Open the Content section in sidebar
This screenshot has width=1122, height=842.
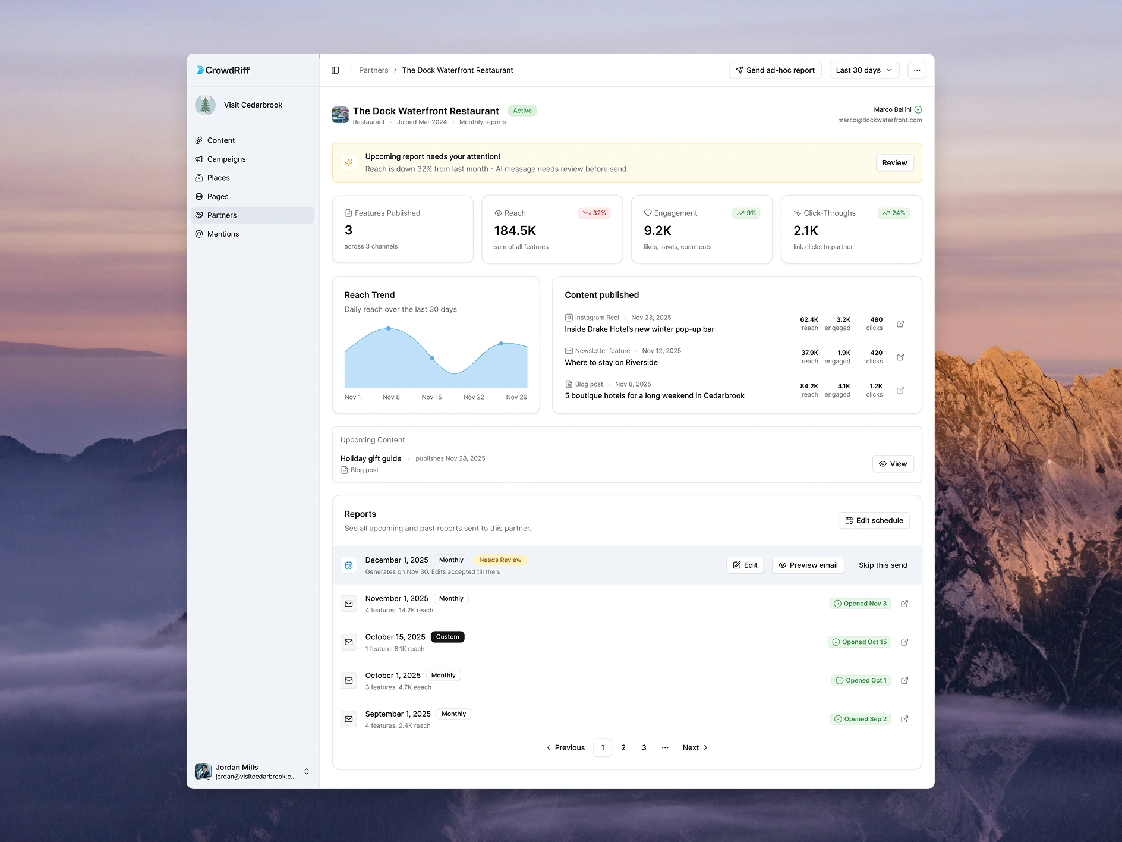coord(253,140)
